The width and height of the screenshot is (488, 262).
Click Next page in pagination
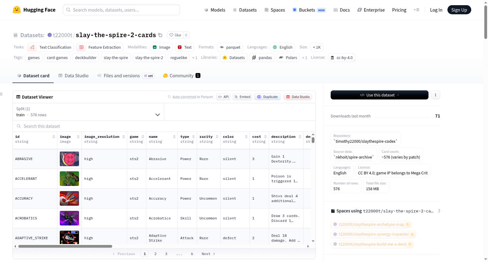208,254
